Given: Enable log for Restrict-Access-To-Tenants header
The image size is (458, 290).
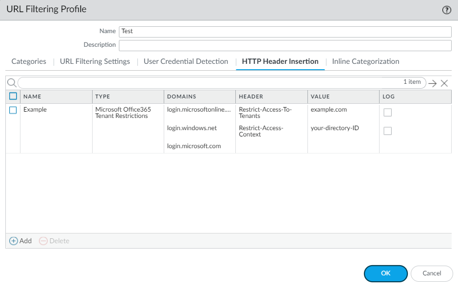Looking at the screenshot, I should pyautogui.click(x=387, y=113).
